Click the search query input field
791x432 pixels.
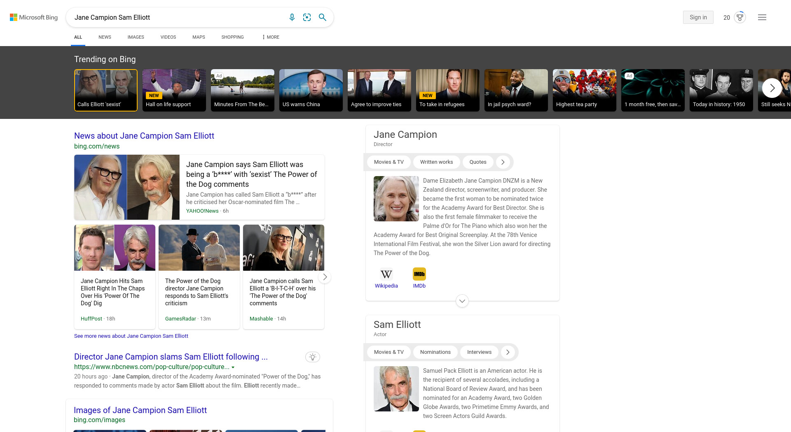pyautogui.click(x=177, y=17)
